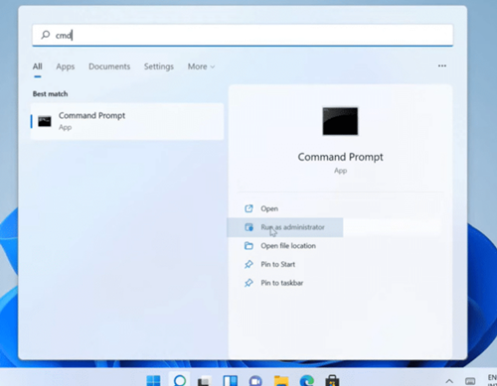Click the Command Prompt title in preview pane
This screenshot has height=386, width=497.
click(x=340, y=157)
